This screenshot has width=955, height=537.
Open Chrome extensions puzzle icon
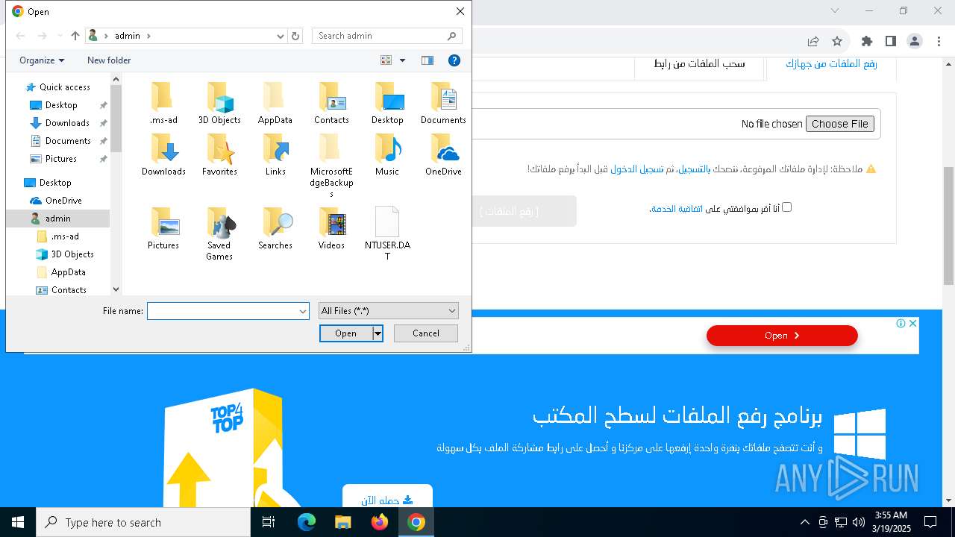click(866, 41)
